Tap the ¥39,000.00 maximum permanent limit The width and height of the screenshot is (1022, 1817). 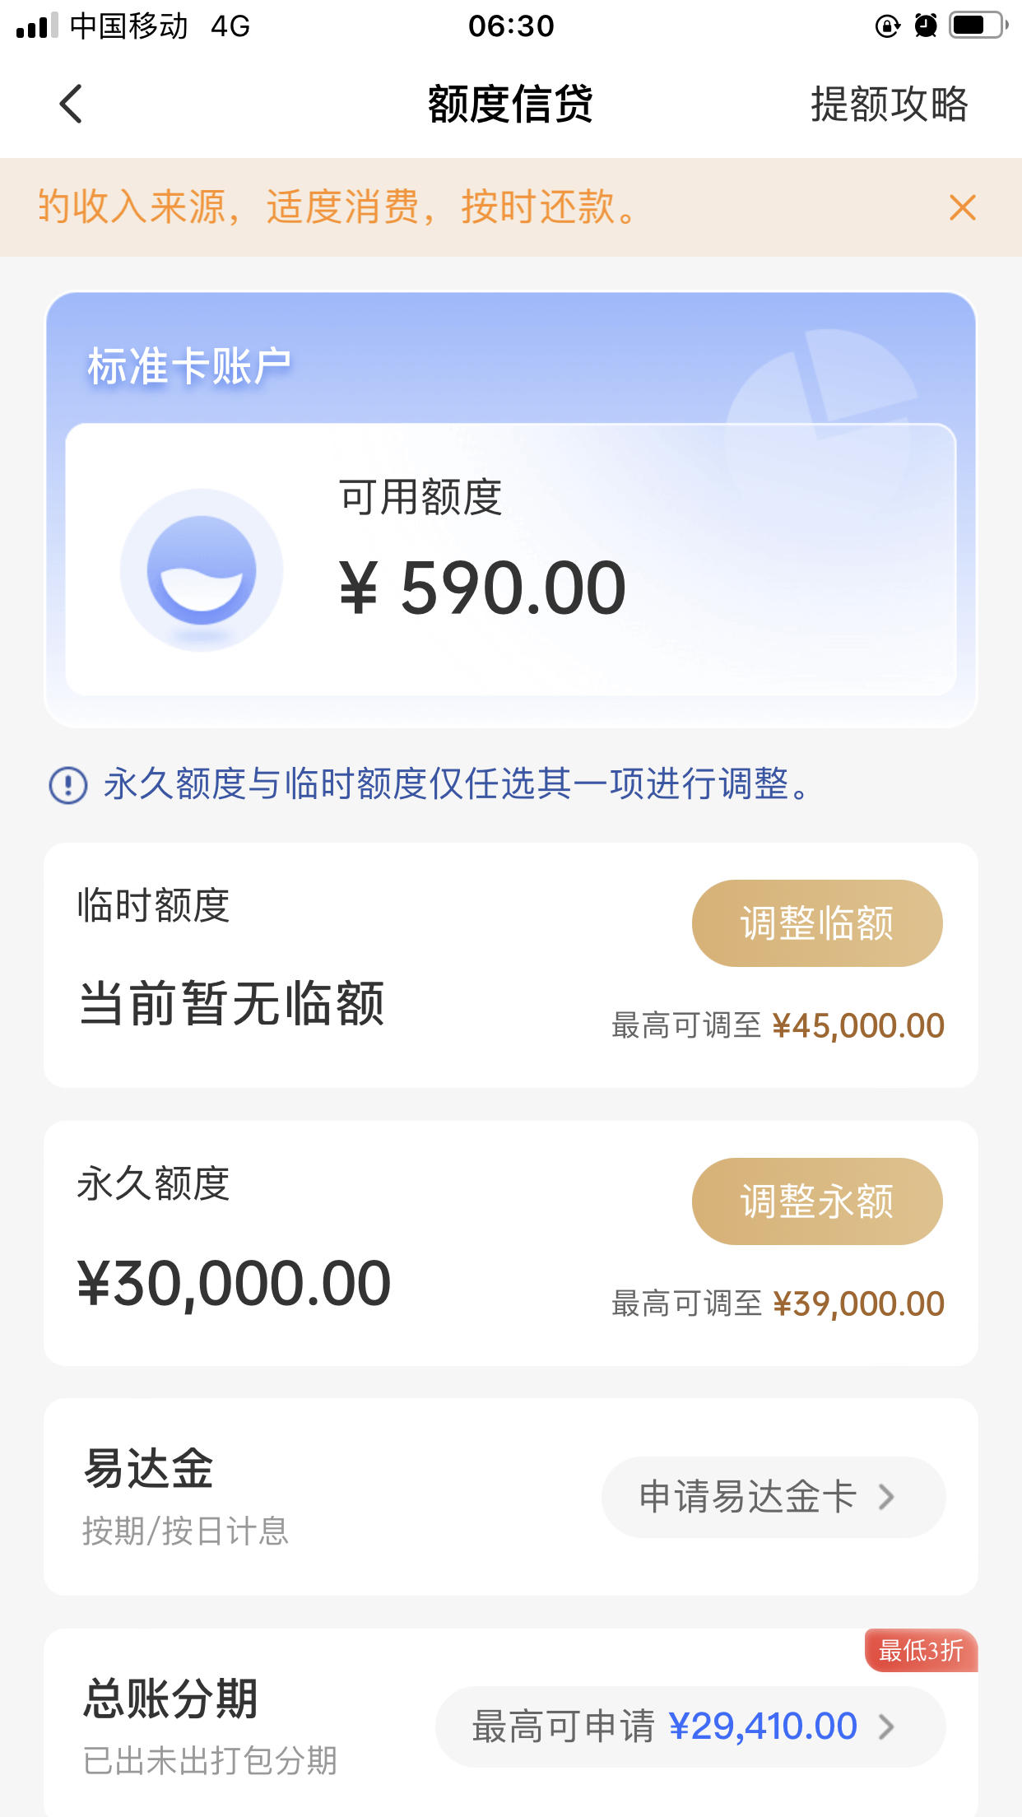pos(858,1304)
